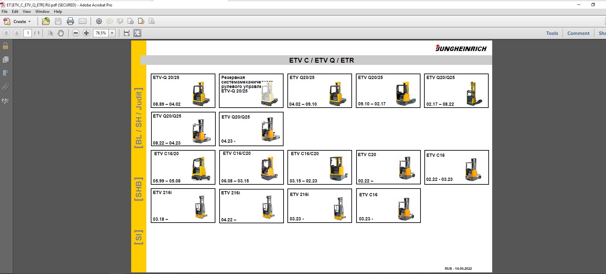The height and width of the screenshot is (274, 606).
Task: Click the page with gear icon
Action: click(x=131, y=22)
